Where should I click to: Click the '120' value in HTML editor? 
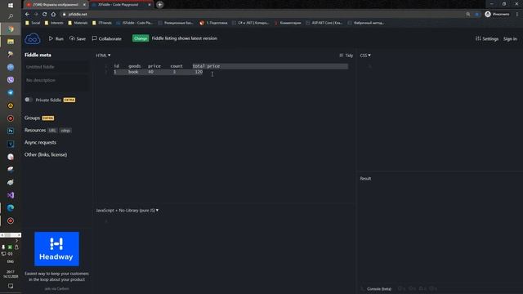pos(199,72)
